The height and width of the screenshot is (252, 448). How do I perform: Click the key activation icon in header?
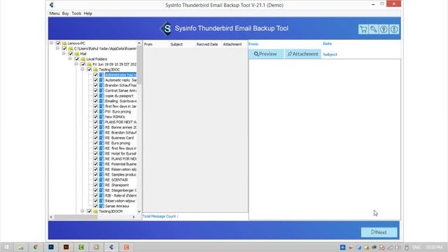pyautogui.click(x=373, y=29)
